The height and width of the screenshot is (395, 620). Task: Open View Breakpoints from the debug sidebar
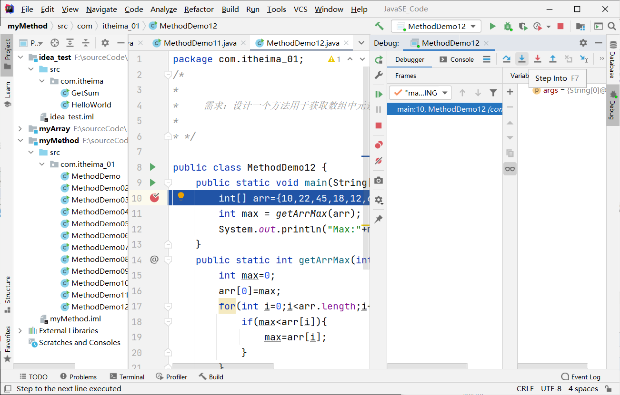[379, 145]
